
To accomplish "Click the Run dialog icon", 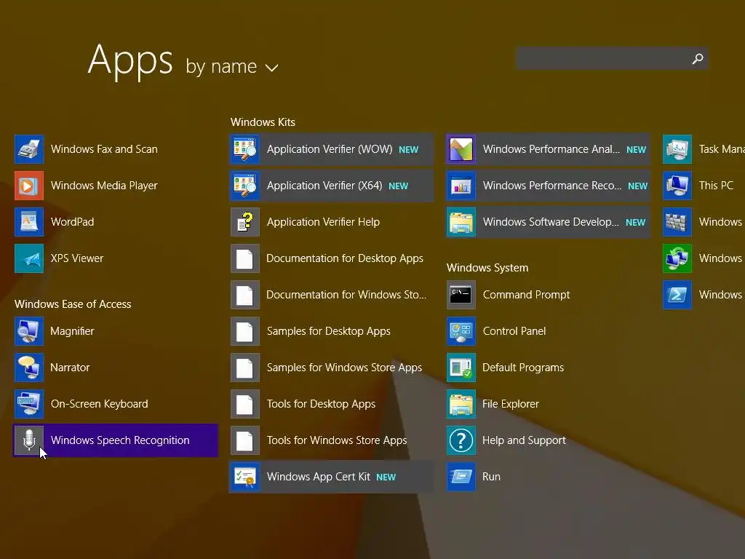I will pyautogui.click(x=461, y=477).
